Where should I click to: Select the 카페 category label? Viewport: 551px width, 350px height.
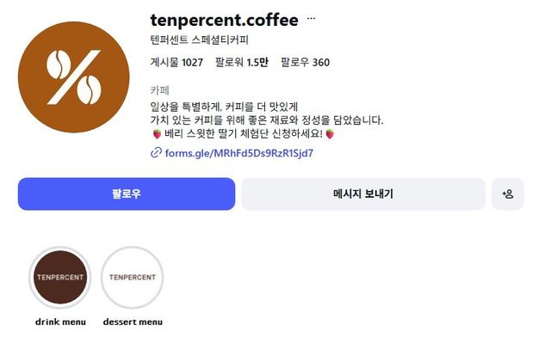click(159, 89)
